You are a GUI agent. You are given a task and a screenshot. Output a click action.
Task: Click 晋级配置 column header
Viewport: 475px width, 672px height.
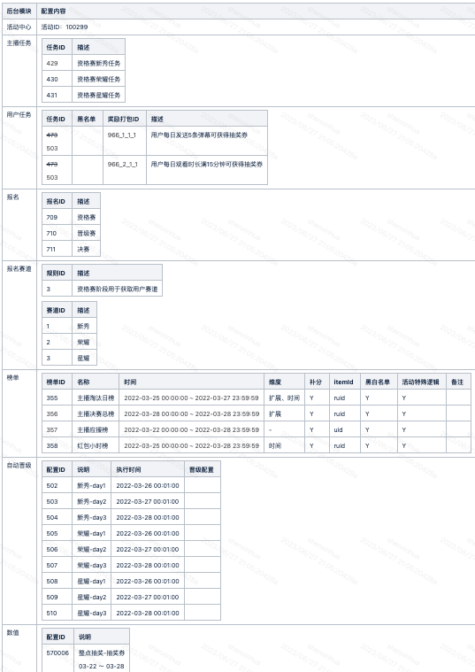tap(203, 470)
